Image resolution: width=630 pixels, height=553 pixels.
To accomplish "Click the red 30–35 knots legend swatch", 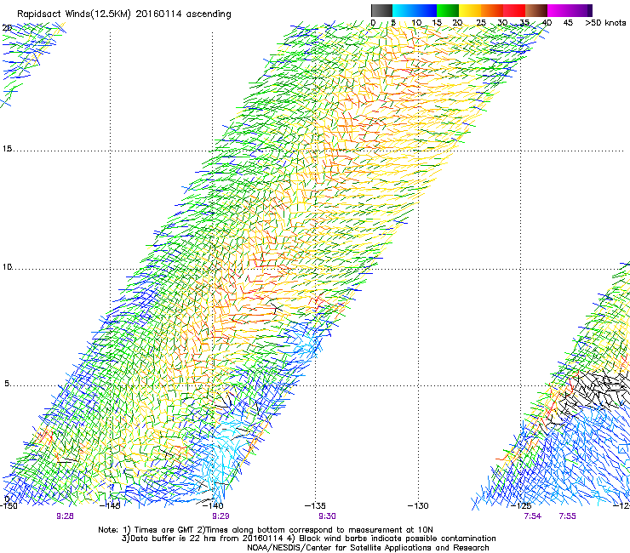I will 514,10.
